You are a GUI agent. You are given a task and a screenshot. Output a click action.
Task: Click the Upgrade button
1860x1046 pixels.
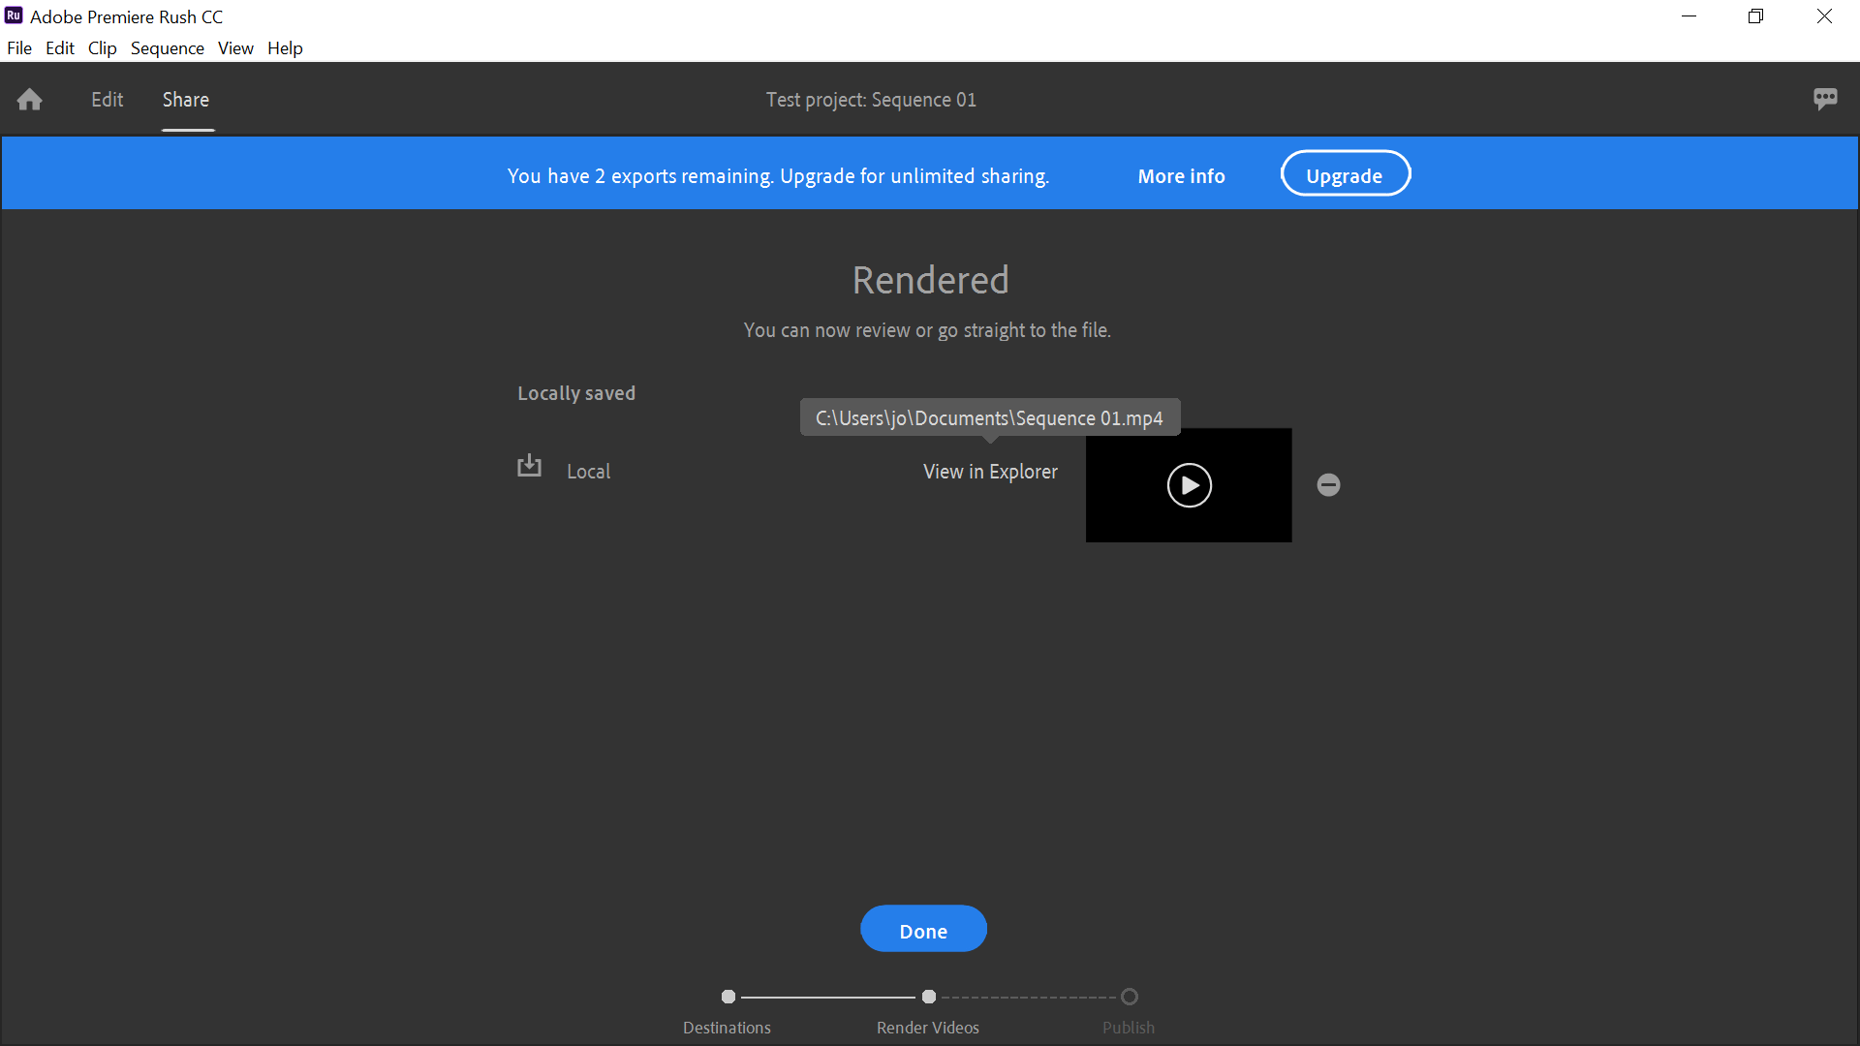click(1346, 175)
